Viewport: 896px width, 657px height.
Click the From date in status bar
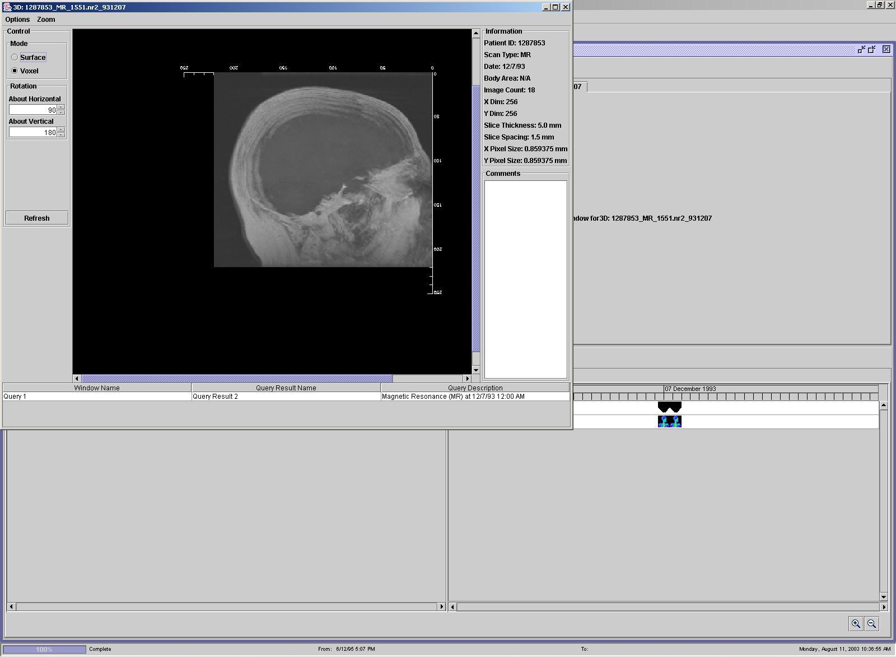[x=356, y=649]
